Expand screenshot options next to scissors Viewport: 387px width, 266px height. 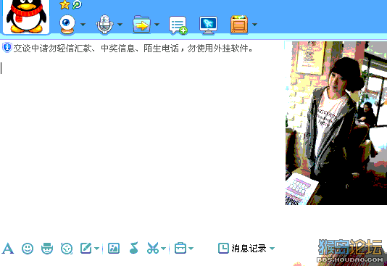pos(163,249)
